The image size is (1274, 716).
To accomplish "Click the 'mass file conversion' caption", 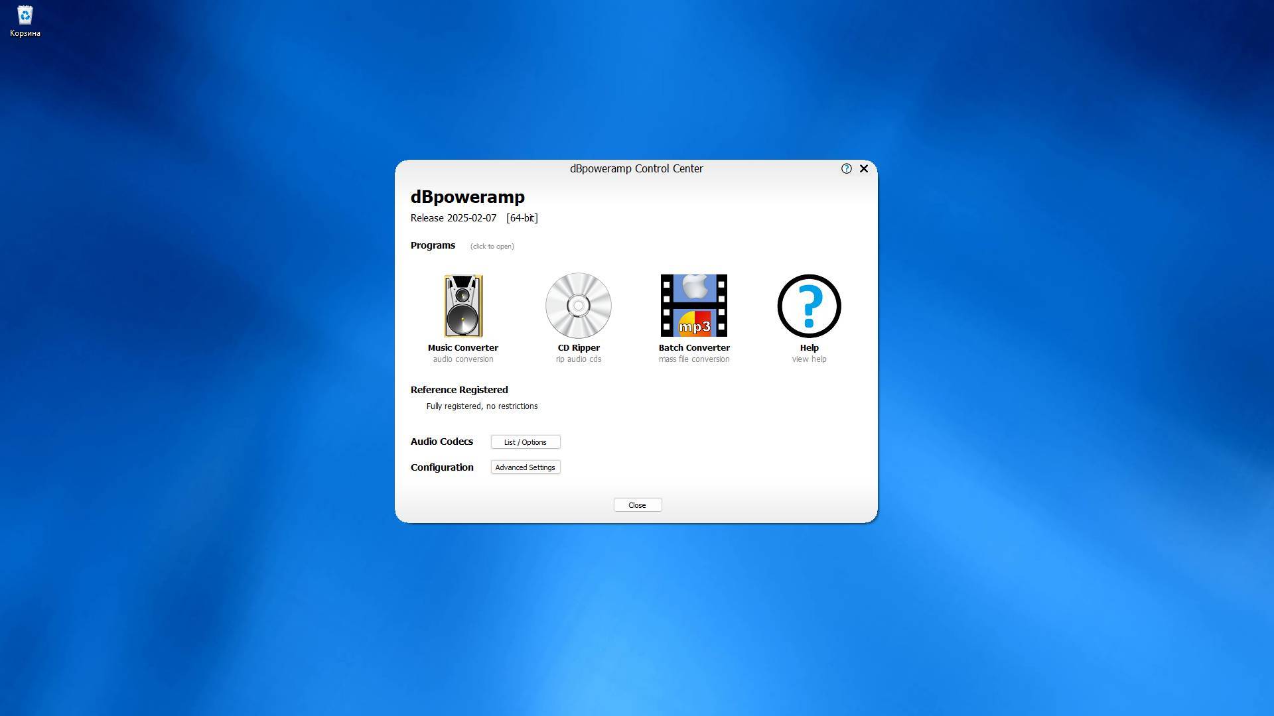I will coord(694,359).
